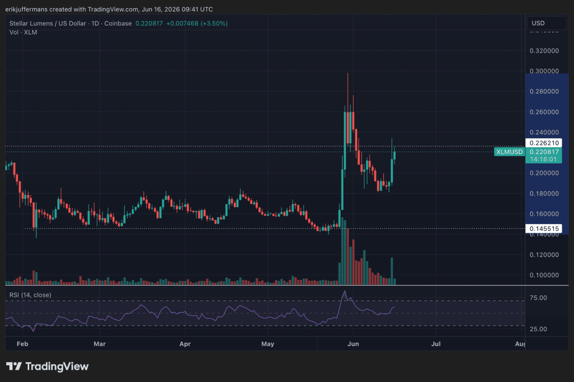Click the 0.160000 price scale label
Image resolution: width=574 pixels, height=382 pixels.
click(x=544, y=214)
